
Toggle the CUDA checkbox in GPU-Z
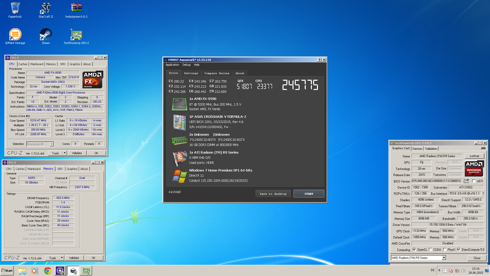click(430, 250)
